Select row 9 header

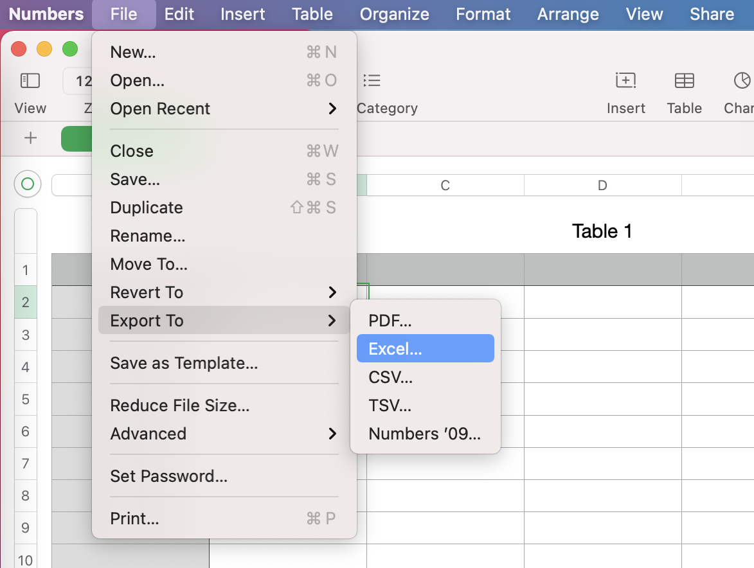pos(26,528)
